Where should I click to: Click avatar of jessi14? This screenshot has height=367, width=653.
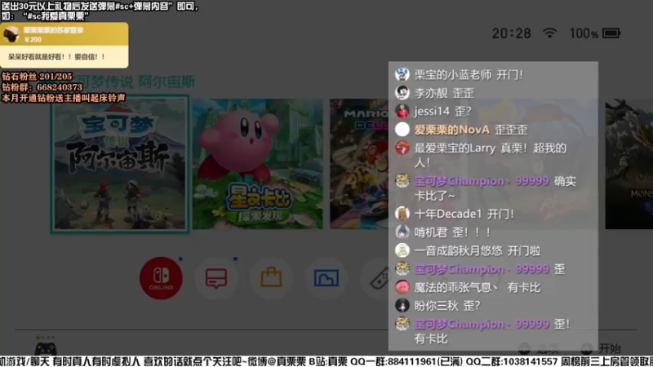(402, 111)
